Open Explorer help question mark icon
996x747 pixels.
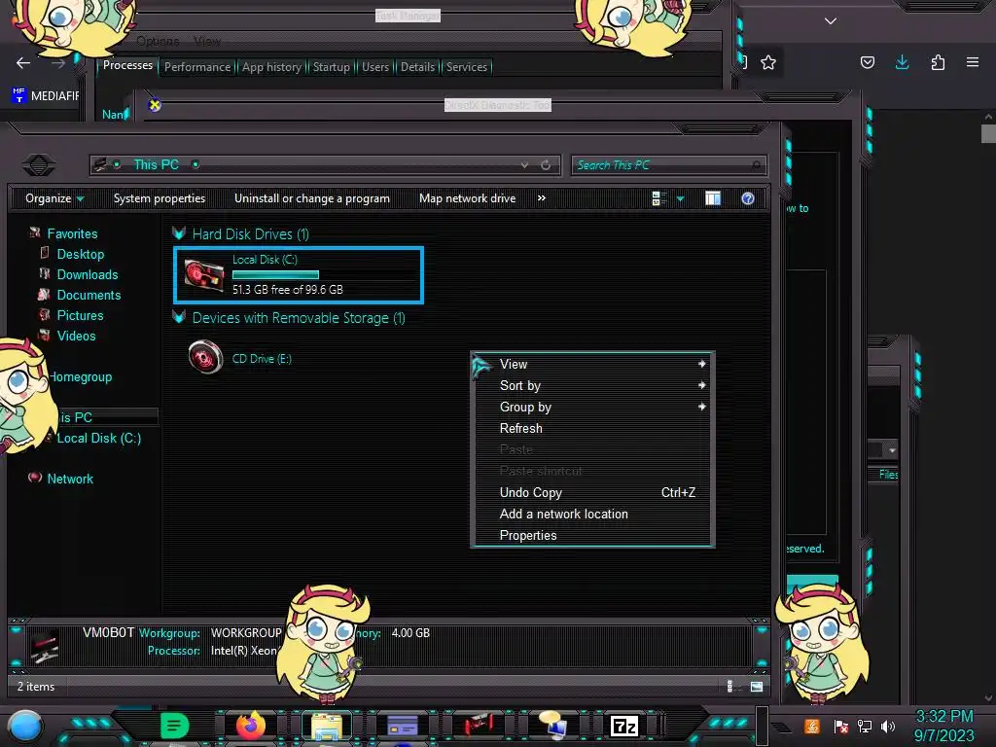point(748,198)
